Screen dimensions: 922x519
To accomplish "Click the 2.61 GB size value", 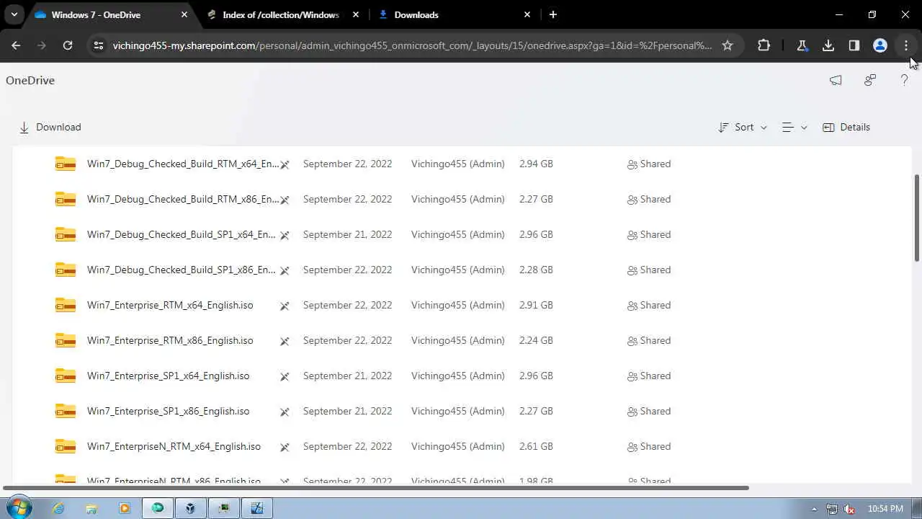I will click(x=536, y=446).
